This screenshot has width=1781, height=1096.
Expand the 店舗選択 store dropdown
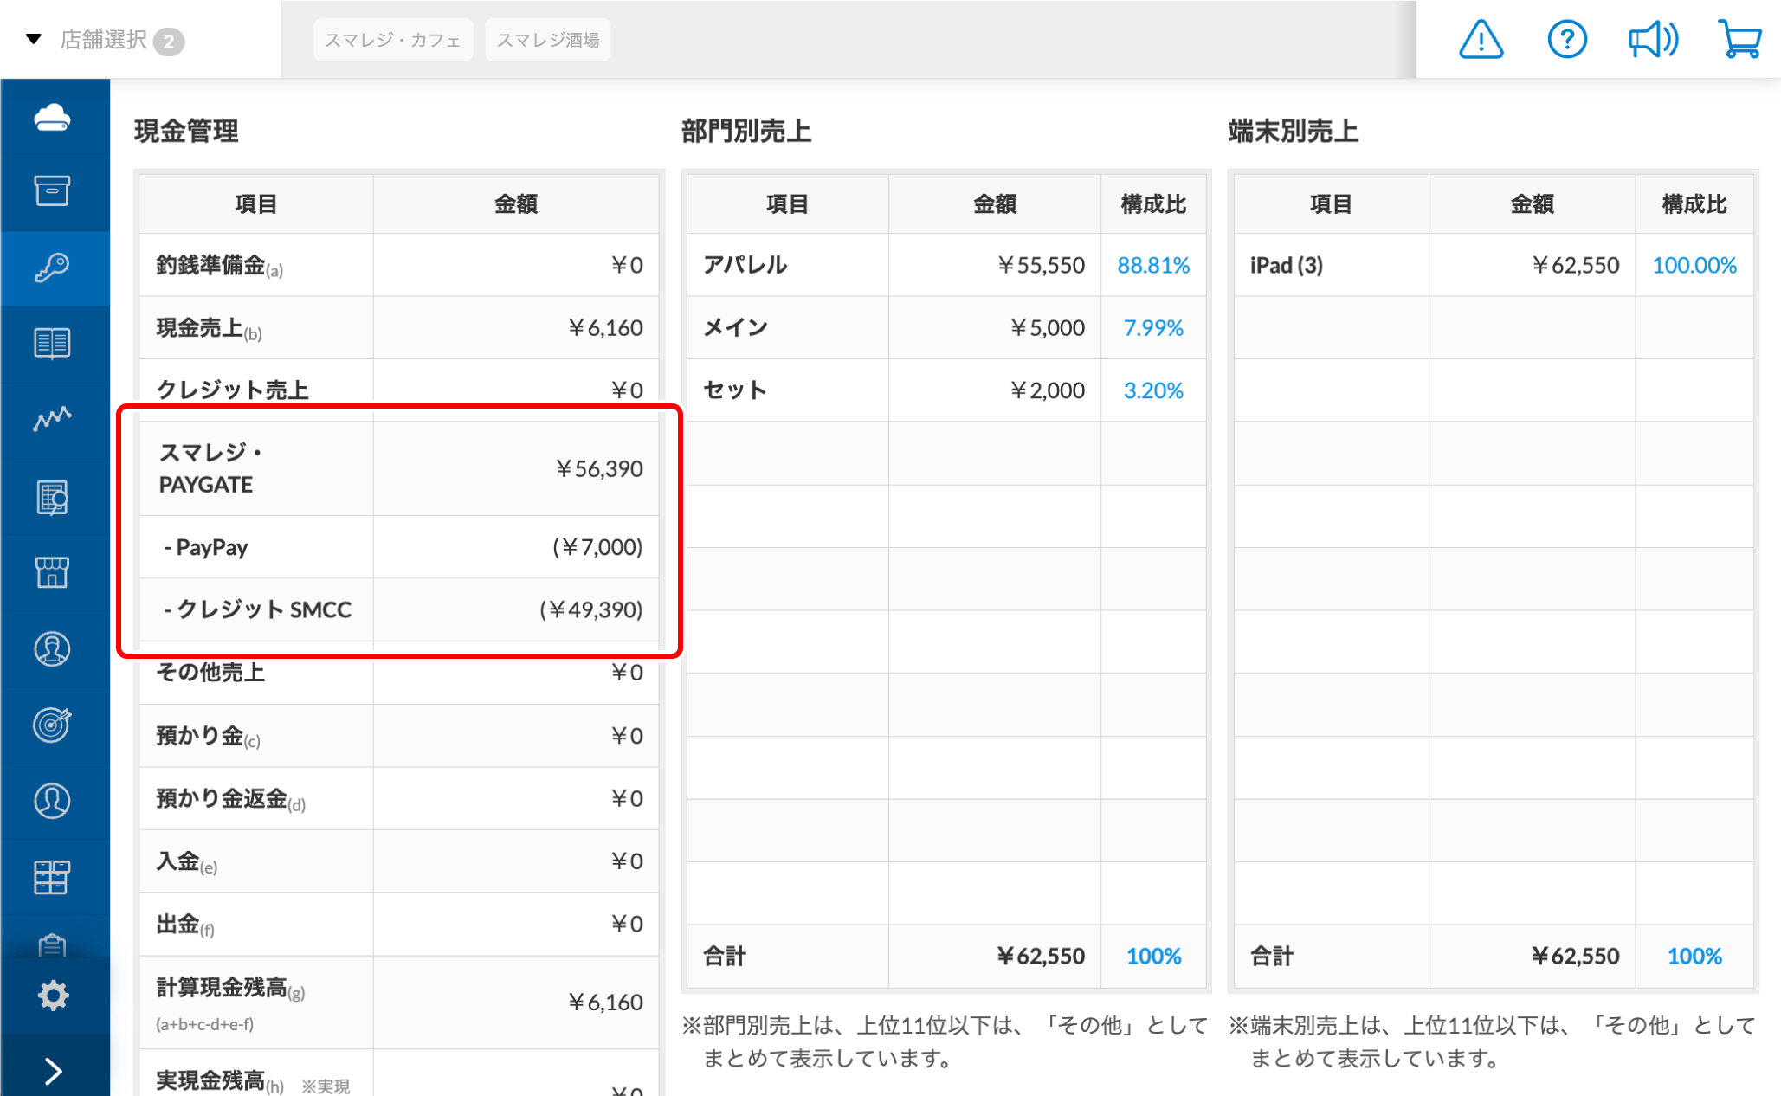click(x=104, y=40)
